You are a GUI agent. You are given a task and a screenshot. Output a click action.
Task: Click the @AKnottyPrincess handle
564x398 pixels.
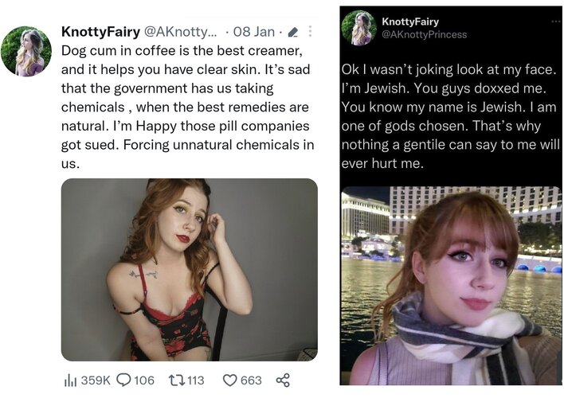pos(424,34)
